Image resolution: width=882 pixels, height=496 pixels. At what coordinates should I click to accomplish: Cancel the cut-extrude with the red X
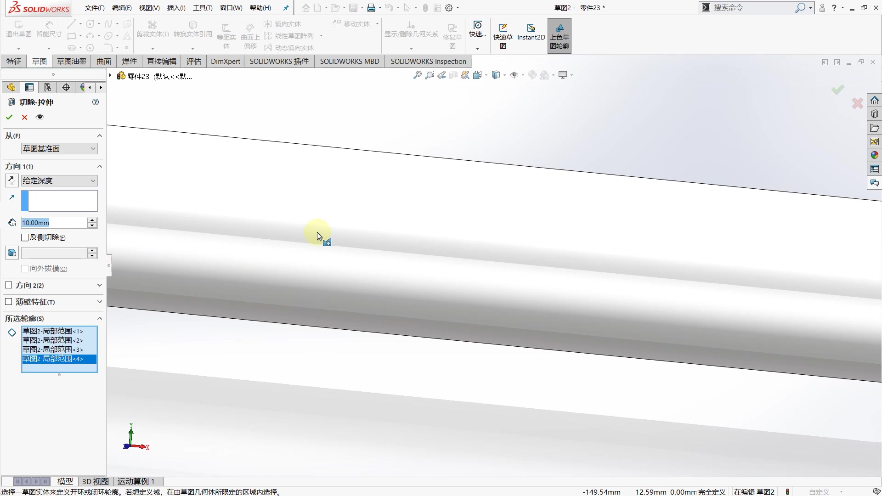24,117
